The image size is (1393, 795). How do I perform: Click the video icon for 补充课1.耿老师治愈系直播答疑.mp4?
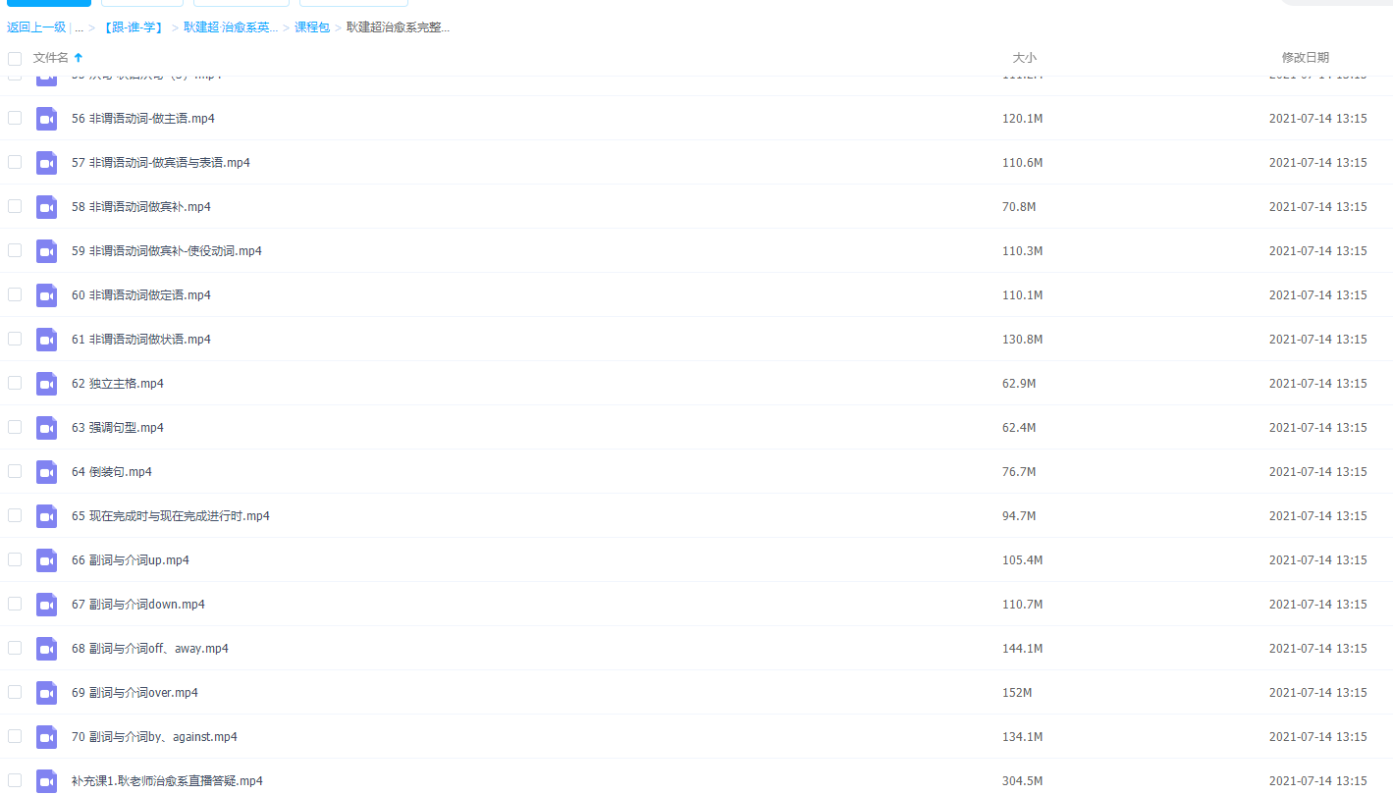[x=46, y=781]
